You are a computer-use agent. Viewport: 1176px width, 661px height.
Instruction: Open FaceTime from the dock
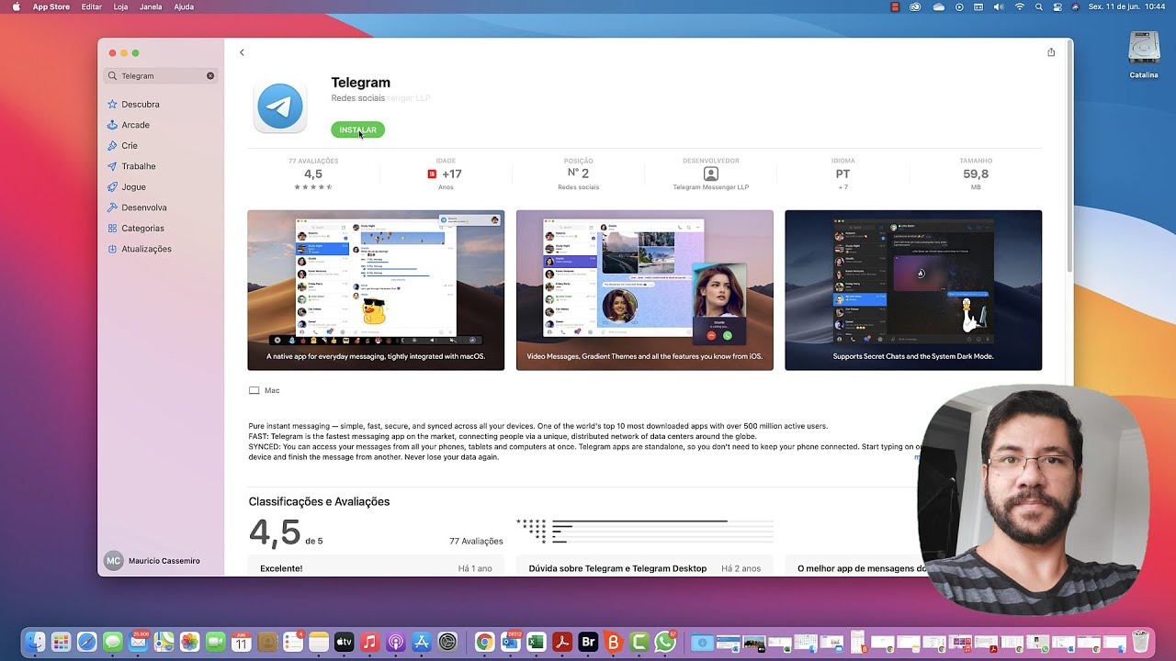(215, 643)
